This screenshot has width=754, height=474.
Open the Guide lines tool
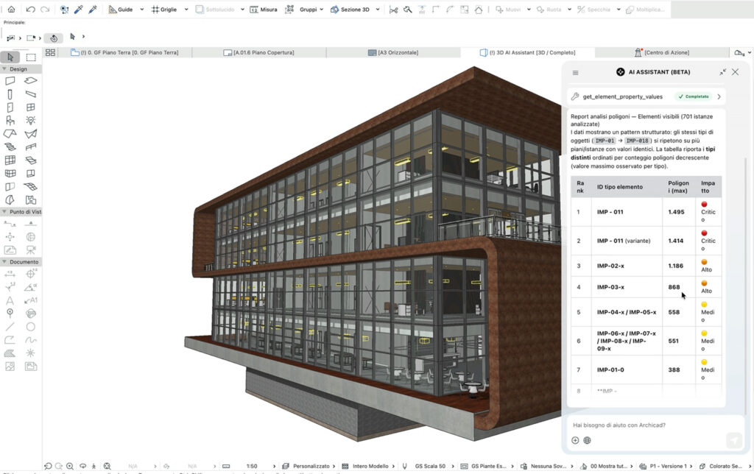click(120, 9)
